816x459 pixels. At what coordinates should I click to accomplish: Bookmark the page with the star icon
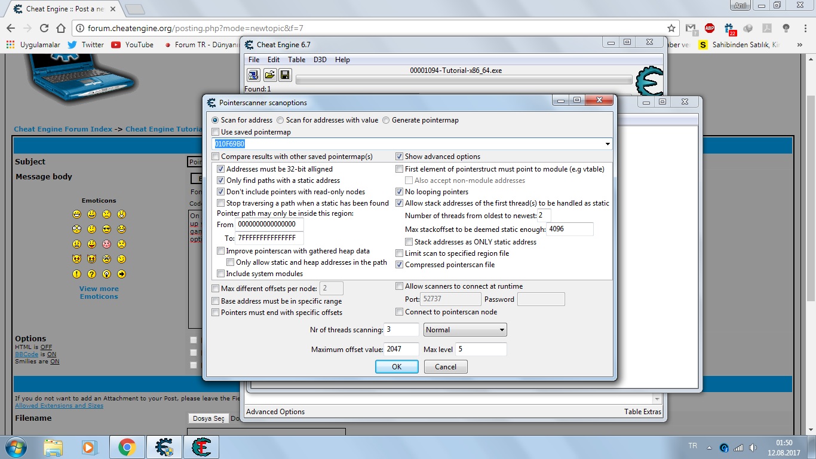(671, 27)
